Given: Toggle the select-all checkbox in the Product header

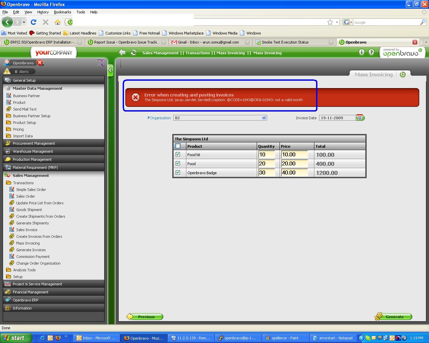Looking at the screenshot, I should coord(178,146).
